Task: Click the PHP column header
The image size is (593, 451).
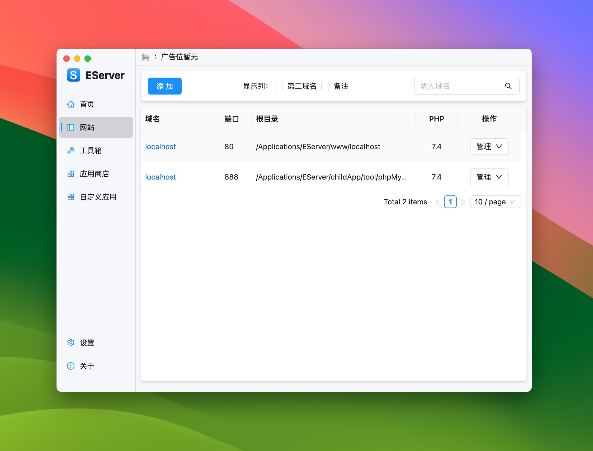Action: 436,119
